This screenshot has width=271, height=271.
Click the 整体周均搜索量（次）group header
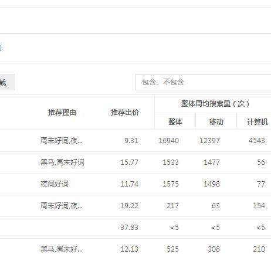pyautogui.click(x=215, y=104)
